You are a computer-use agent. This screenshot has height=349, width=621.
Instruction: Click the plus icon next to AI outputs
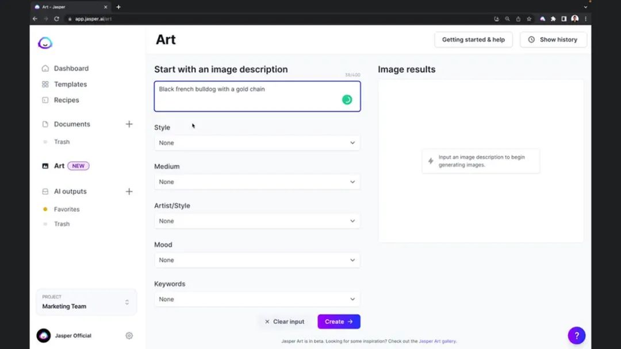pyautogui.click(x=129, y=192)
